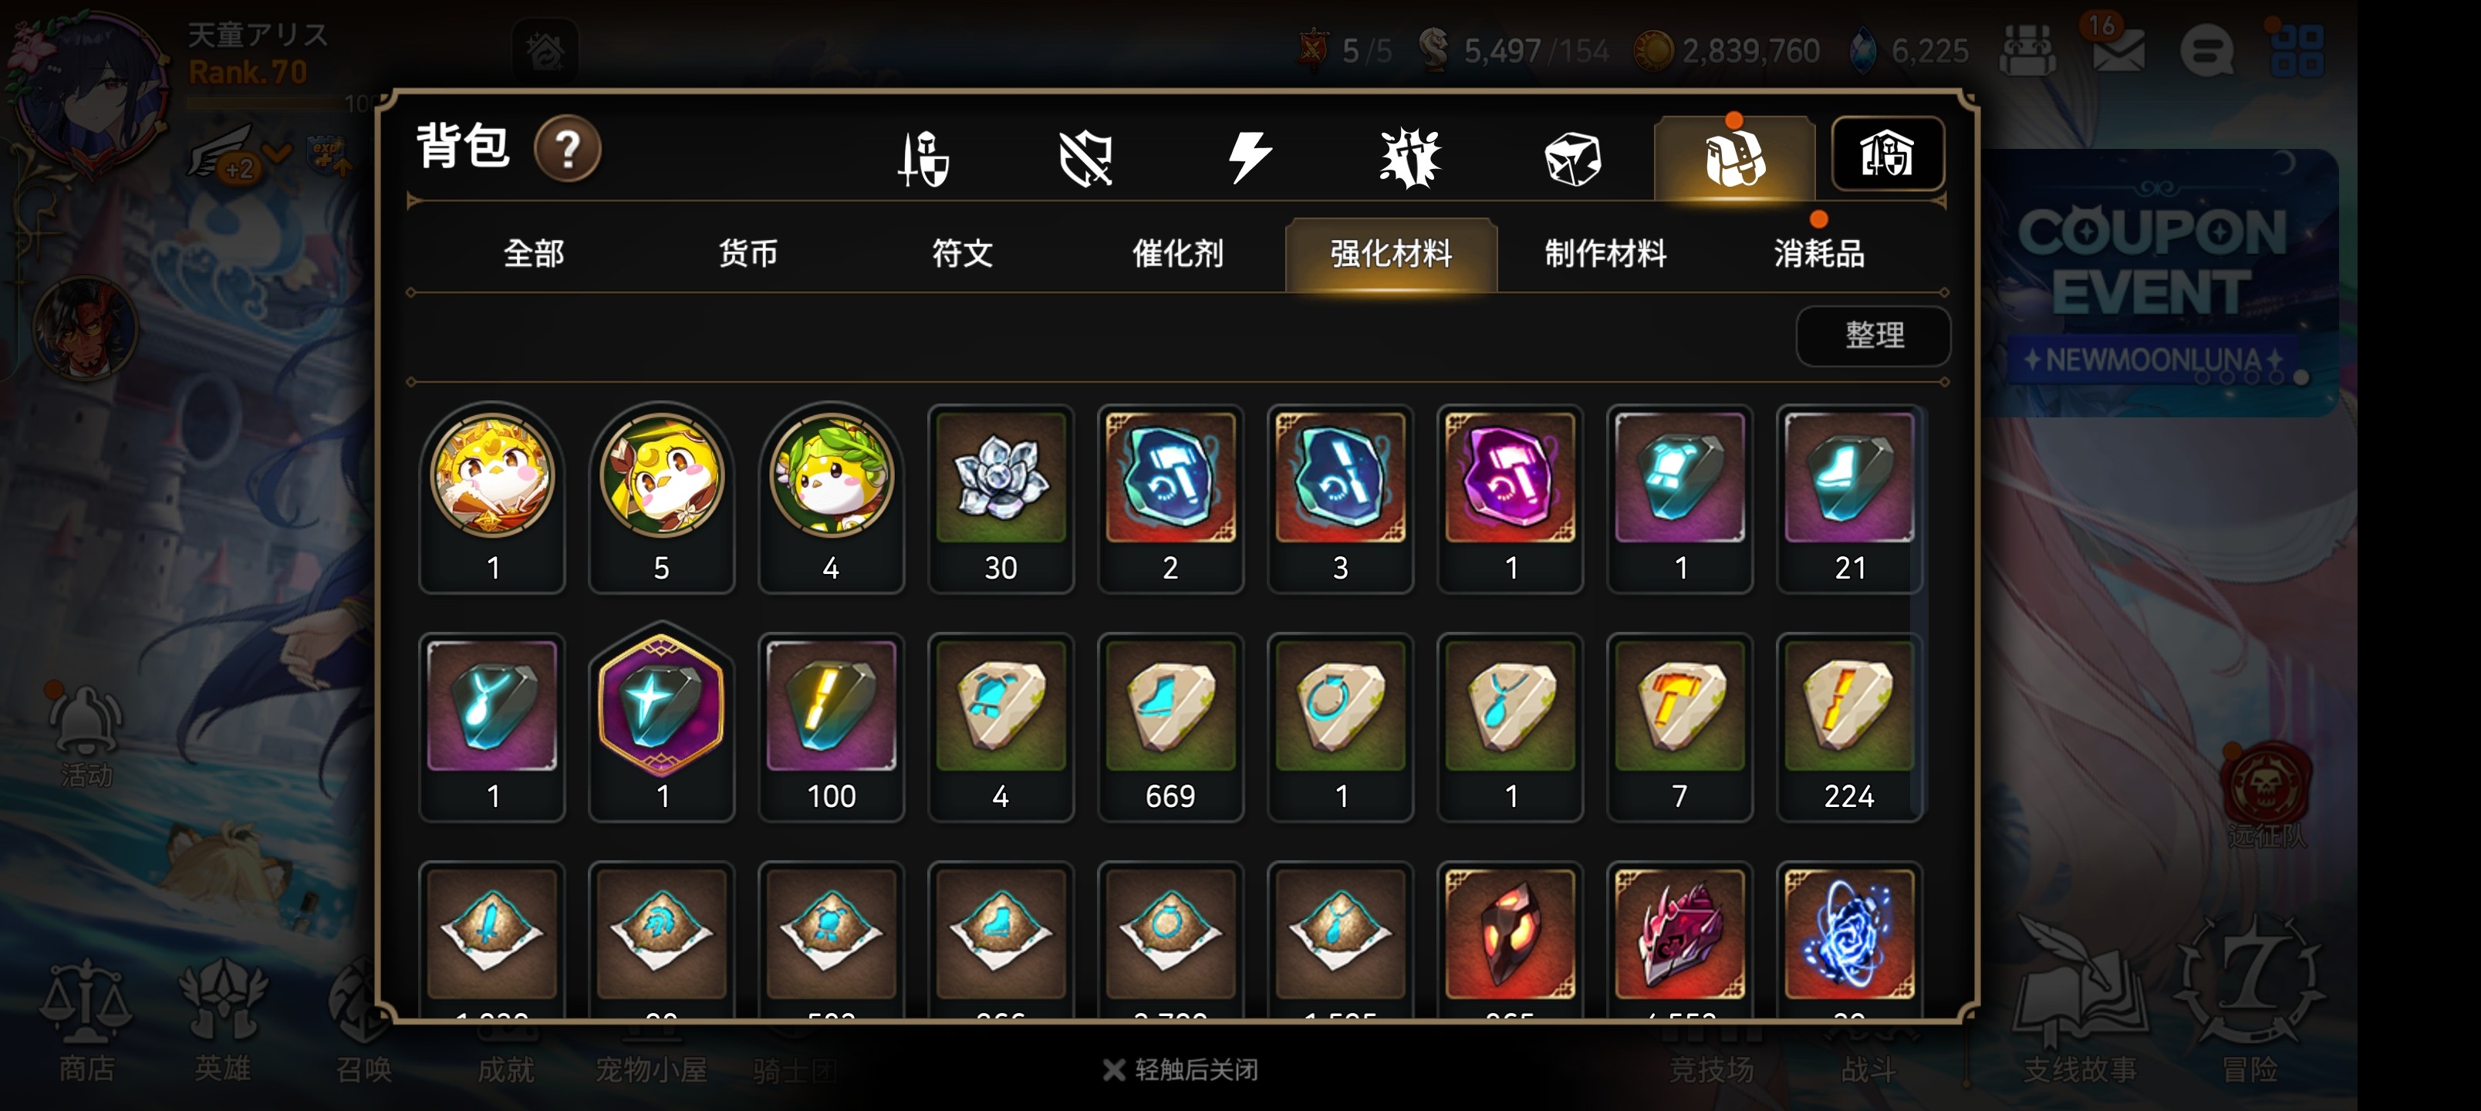Open the dice cube category icon
The image size is (2481, 1111).
1571,158
